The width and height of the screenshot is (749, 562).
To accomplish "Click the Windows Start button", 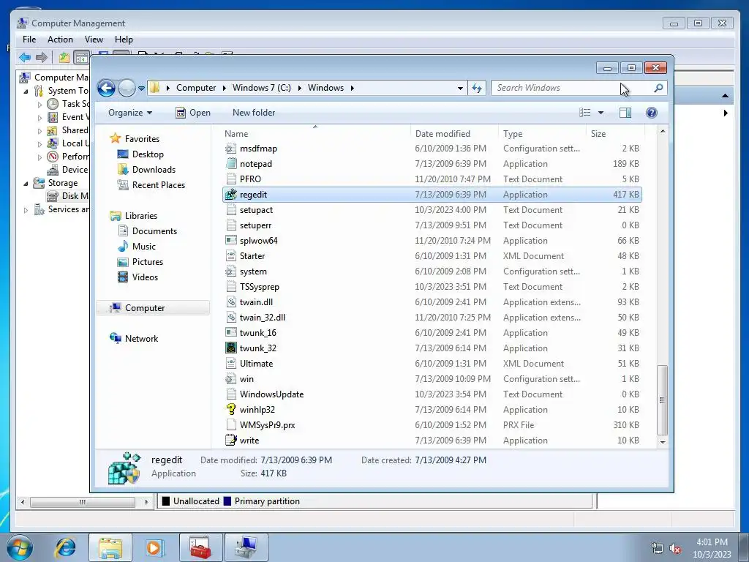I will click(20, 547).
